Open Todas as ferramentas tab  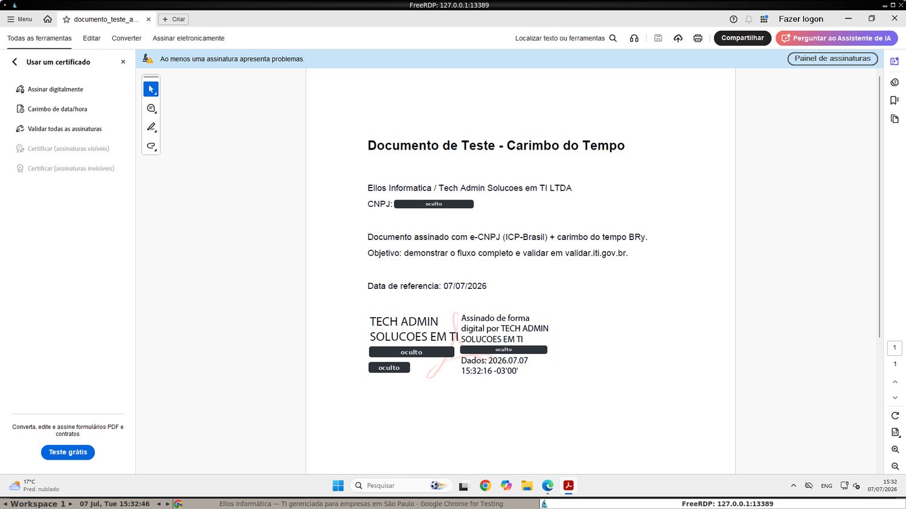pyautogui.click(x=39, y=38)
